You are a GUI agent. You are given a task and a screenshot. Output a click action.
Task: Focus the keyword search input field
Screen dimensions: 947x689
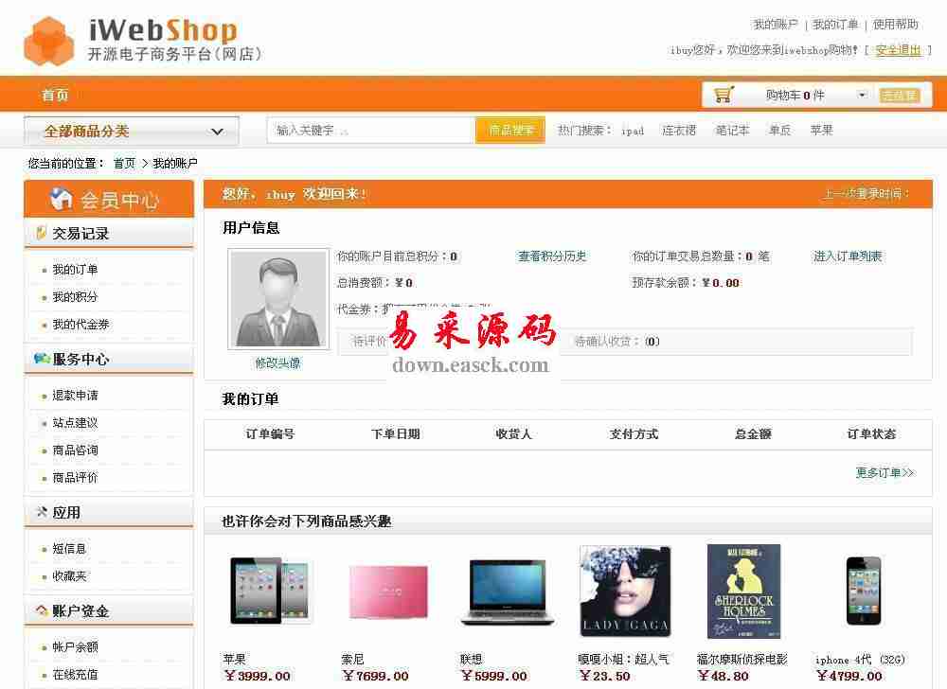click(371, 130)
